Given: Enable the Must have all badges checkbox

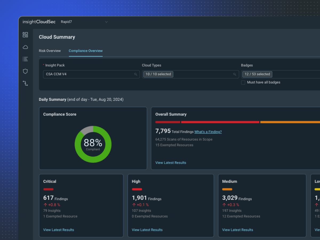Looking at the screenshot, I should click(243, 82).
